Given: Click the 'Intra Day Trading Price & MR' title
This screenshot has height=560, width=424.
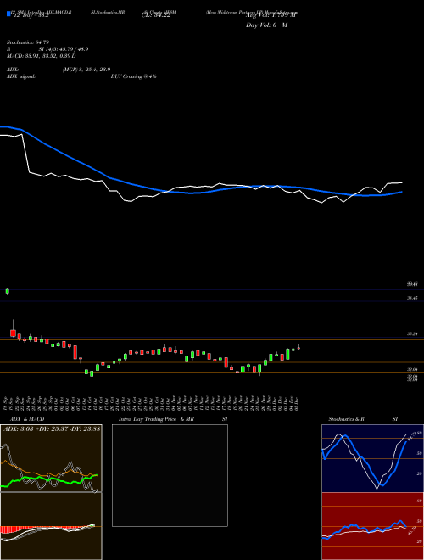Looking at the screenshot, I should (x=156, y=419).
